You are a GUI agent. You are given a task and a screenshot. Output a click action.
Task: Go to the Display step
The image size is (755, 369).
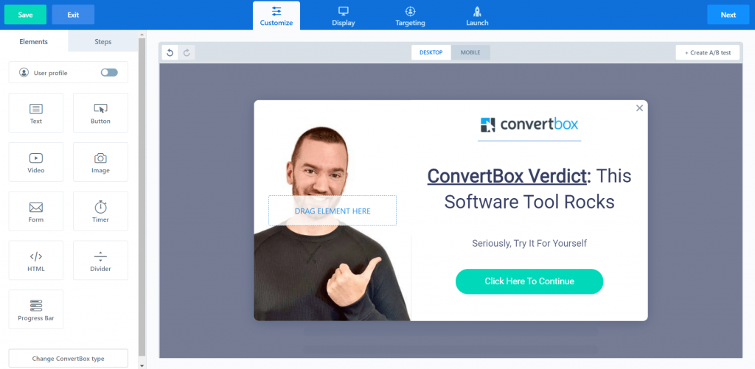(x=344, y=16)
